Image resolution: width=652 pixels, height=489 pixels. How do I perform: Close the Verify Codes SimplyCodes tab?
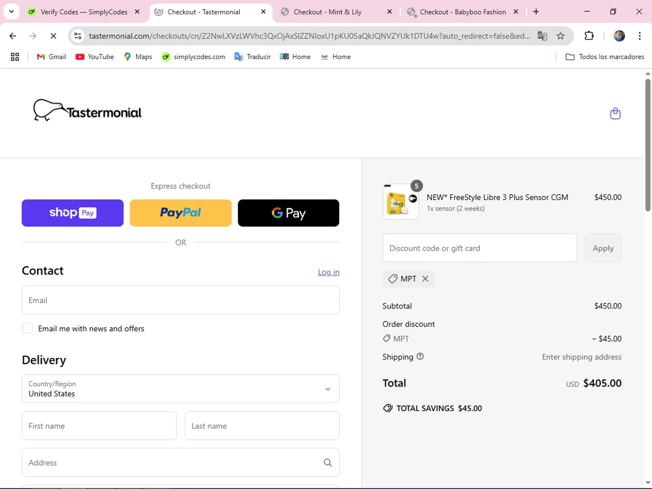(137, 12)
